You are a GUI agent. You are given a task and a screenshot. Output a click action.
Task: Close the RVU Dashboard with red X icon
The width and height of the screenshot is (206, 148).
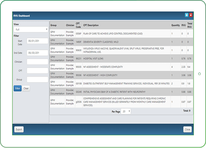click(x=191, y=15)
